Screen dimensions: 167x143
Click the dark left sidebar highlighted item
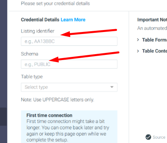point(4,117)
